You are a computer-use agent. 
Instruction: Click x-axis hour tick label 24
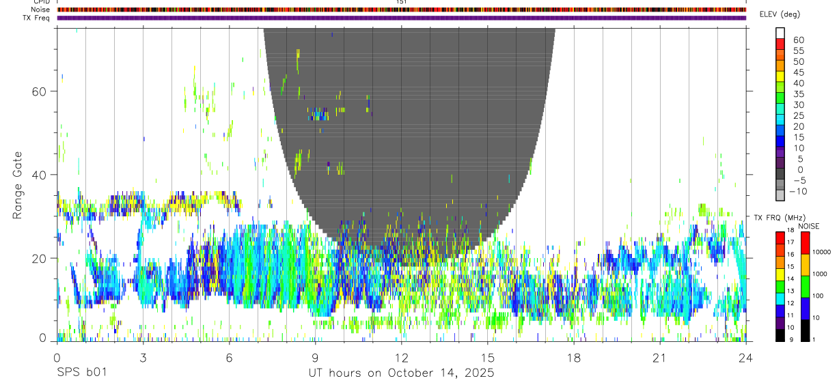coord(746,358)
